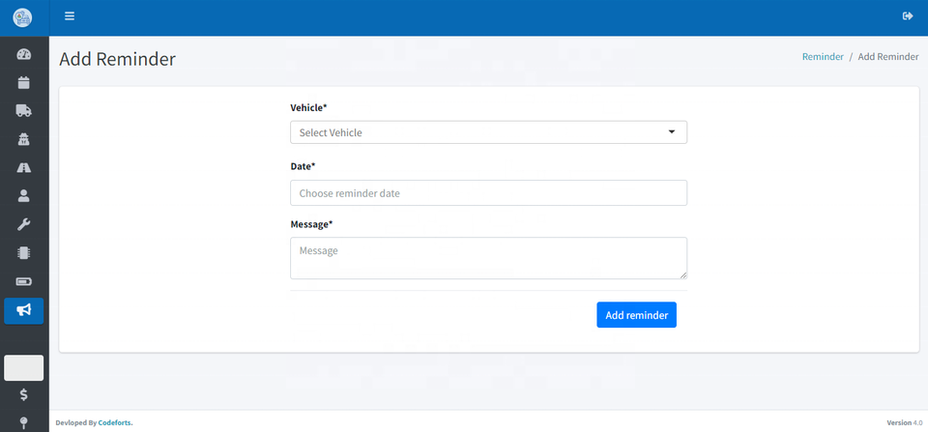Screen dimensions: 928x432
Task: Open the truck vehicles icon in sidebar
Action: point(24,110)
